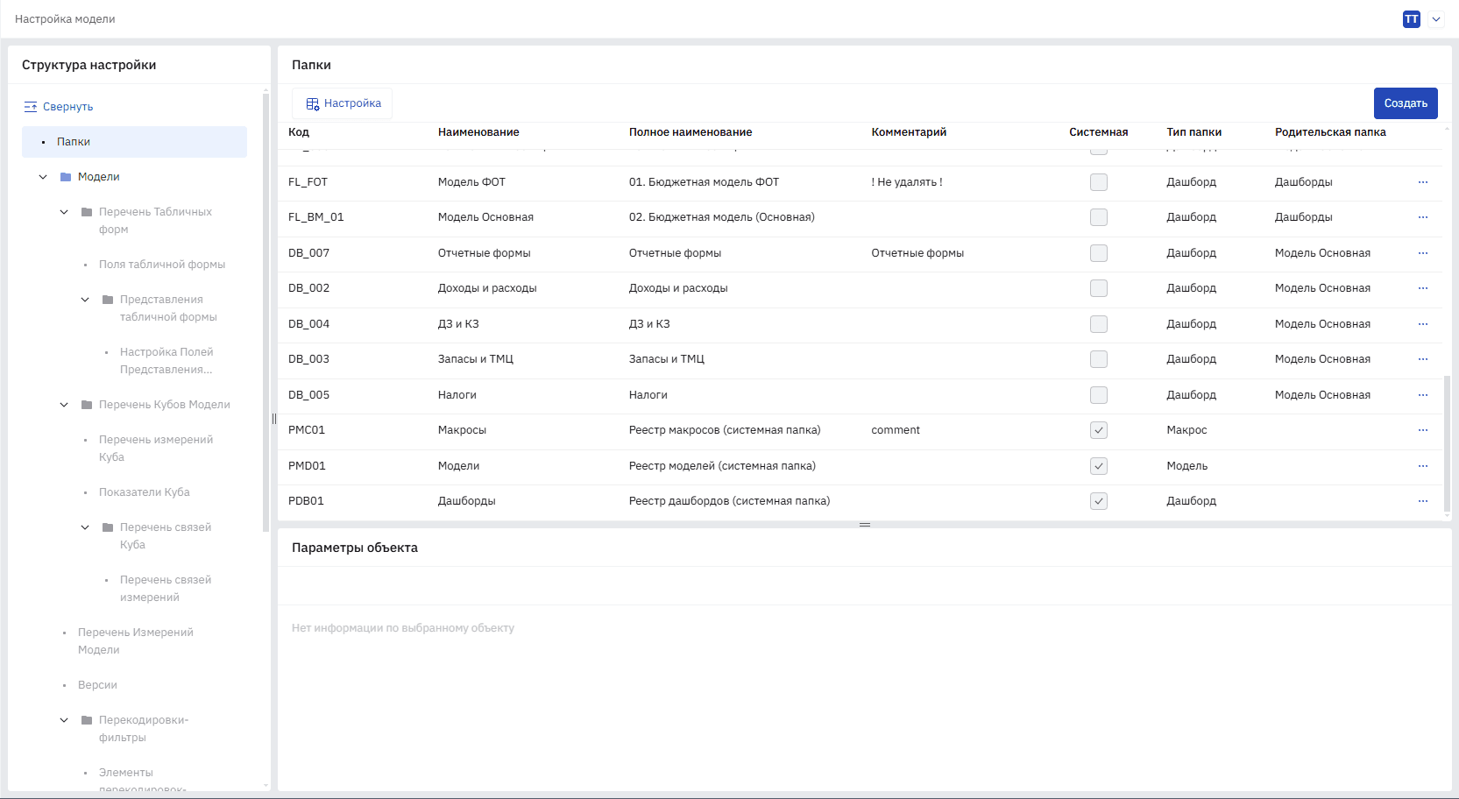Open Перечень связей измерений tree item
Viewport: 1459px width, 799px height.
pyautogui.click(x=166, y=589)
